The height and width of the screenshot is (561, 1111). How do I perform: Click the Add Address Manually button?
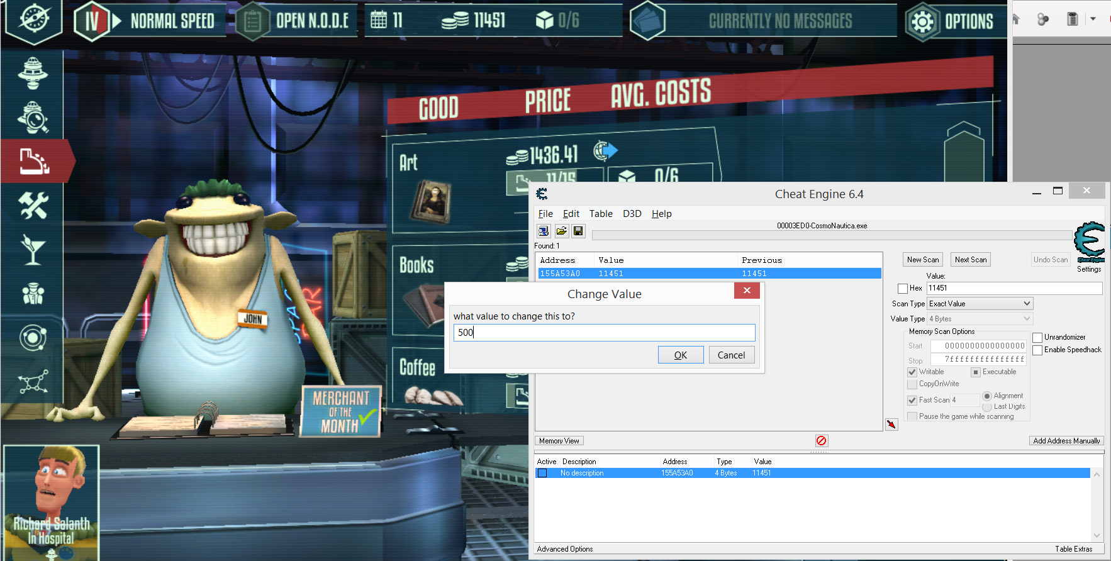coord(1066,441)
